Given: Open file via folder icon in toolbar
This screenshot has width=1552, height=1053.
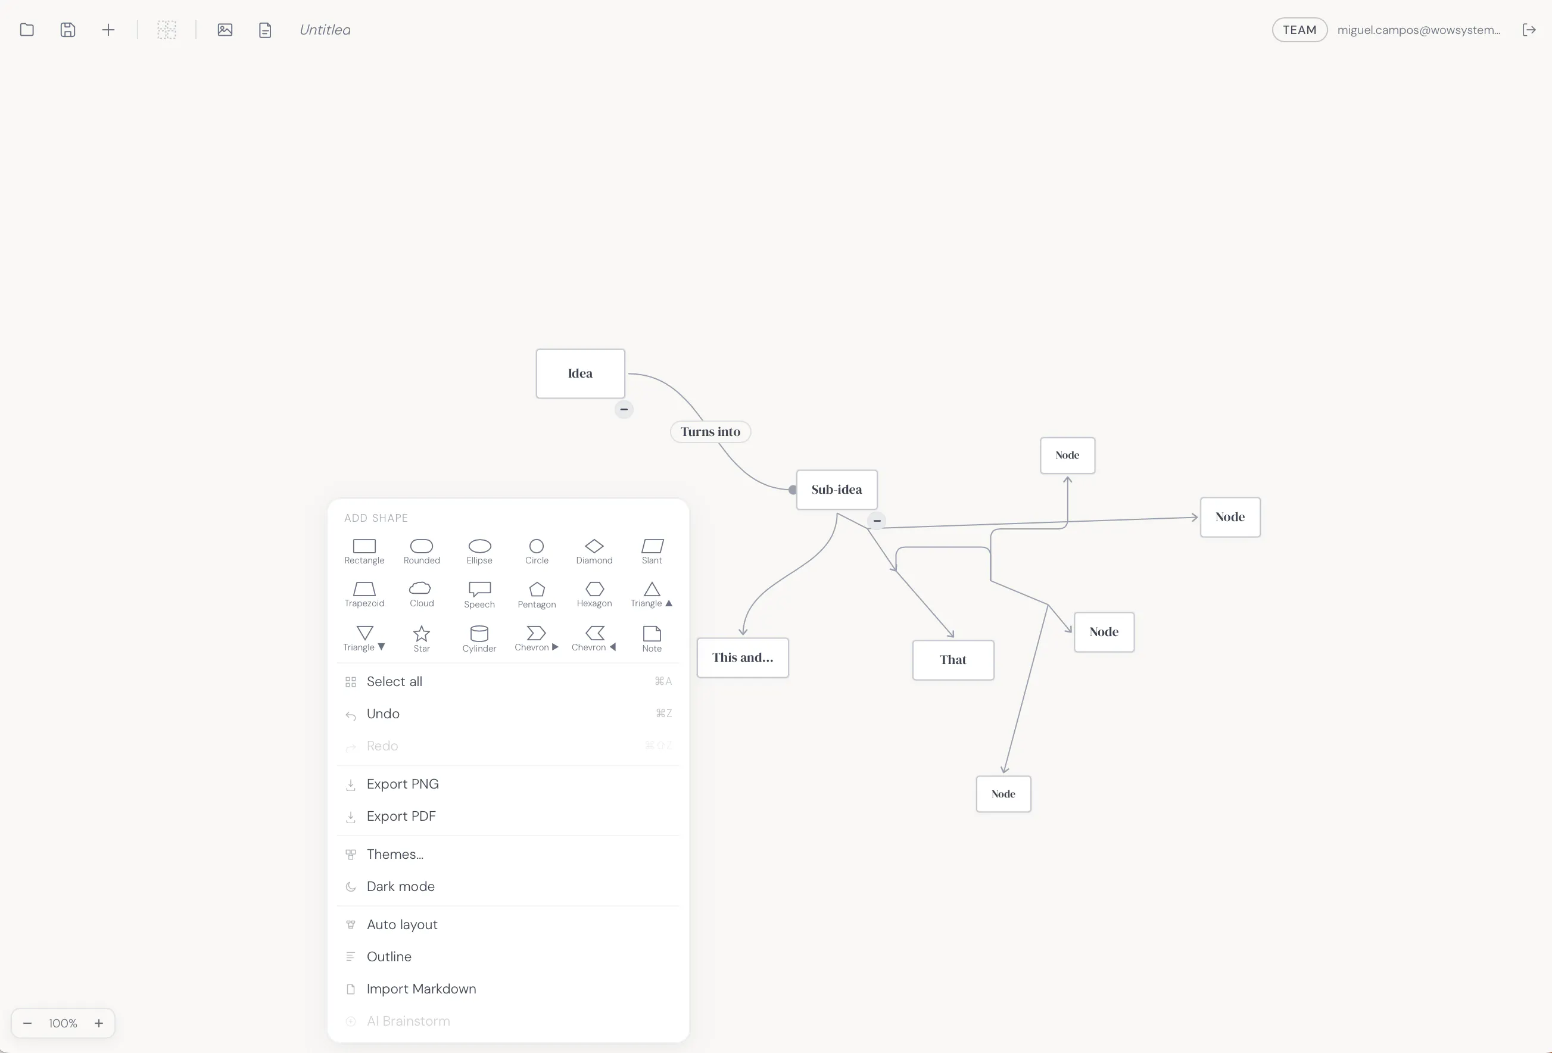Looking at the screenshot, I should [x=27, y=29].
